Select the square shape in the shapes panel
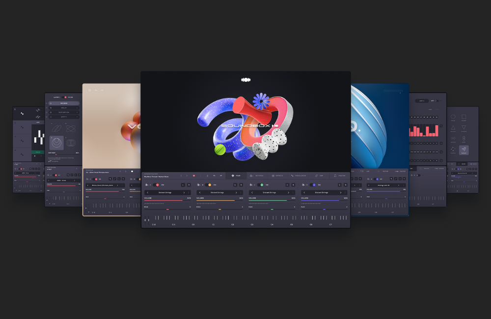Screen dimensions: 491x319 coord(464,117)
